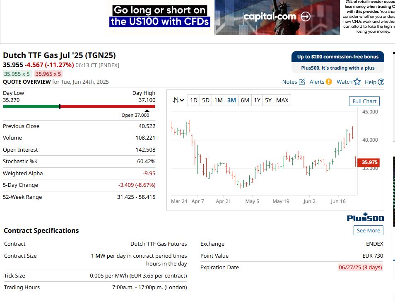This screenshot has width=395, height=302.
Task: Click the Help question mark icon
Action: [381, 82]
